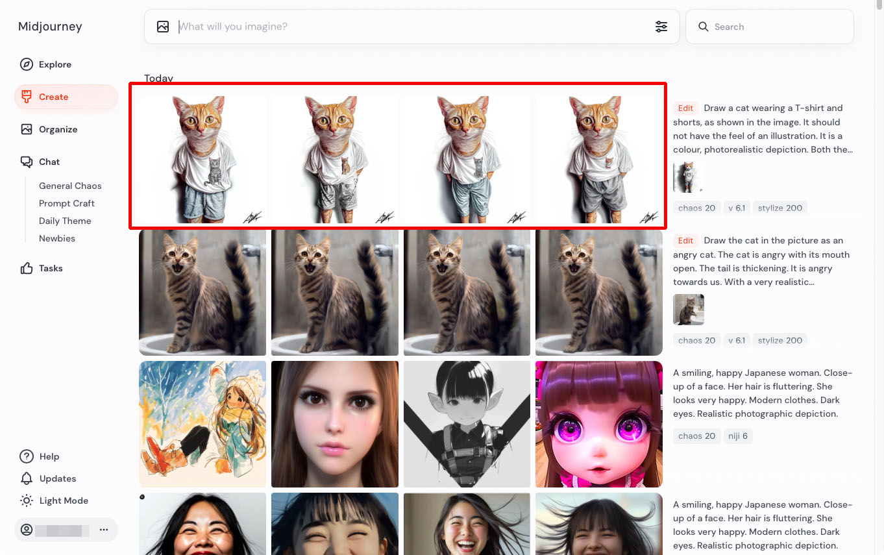The width and height of the screenshot is (884, 555).
Task: Open fourth T-shirt cat image
Action: click(599, 160)
